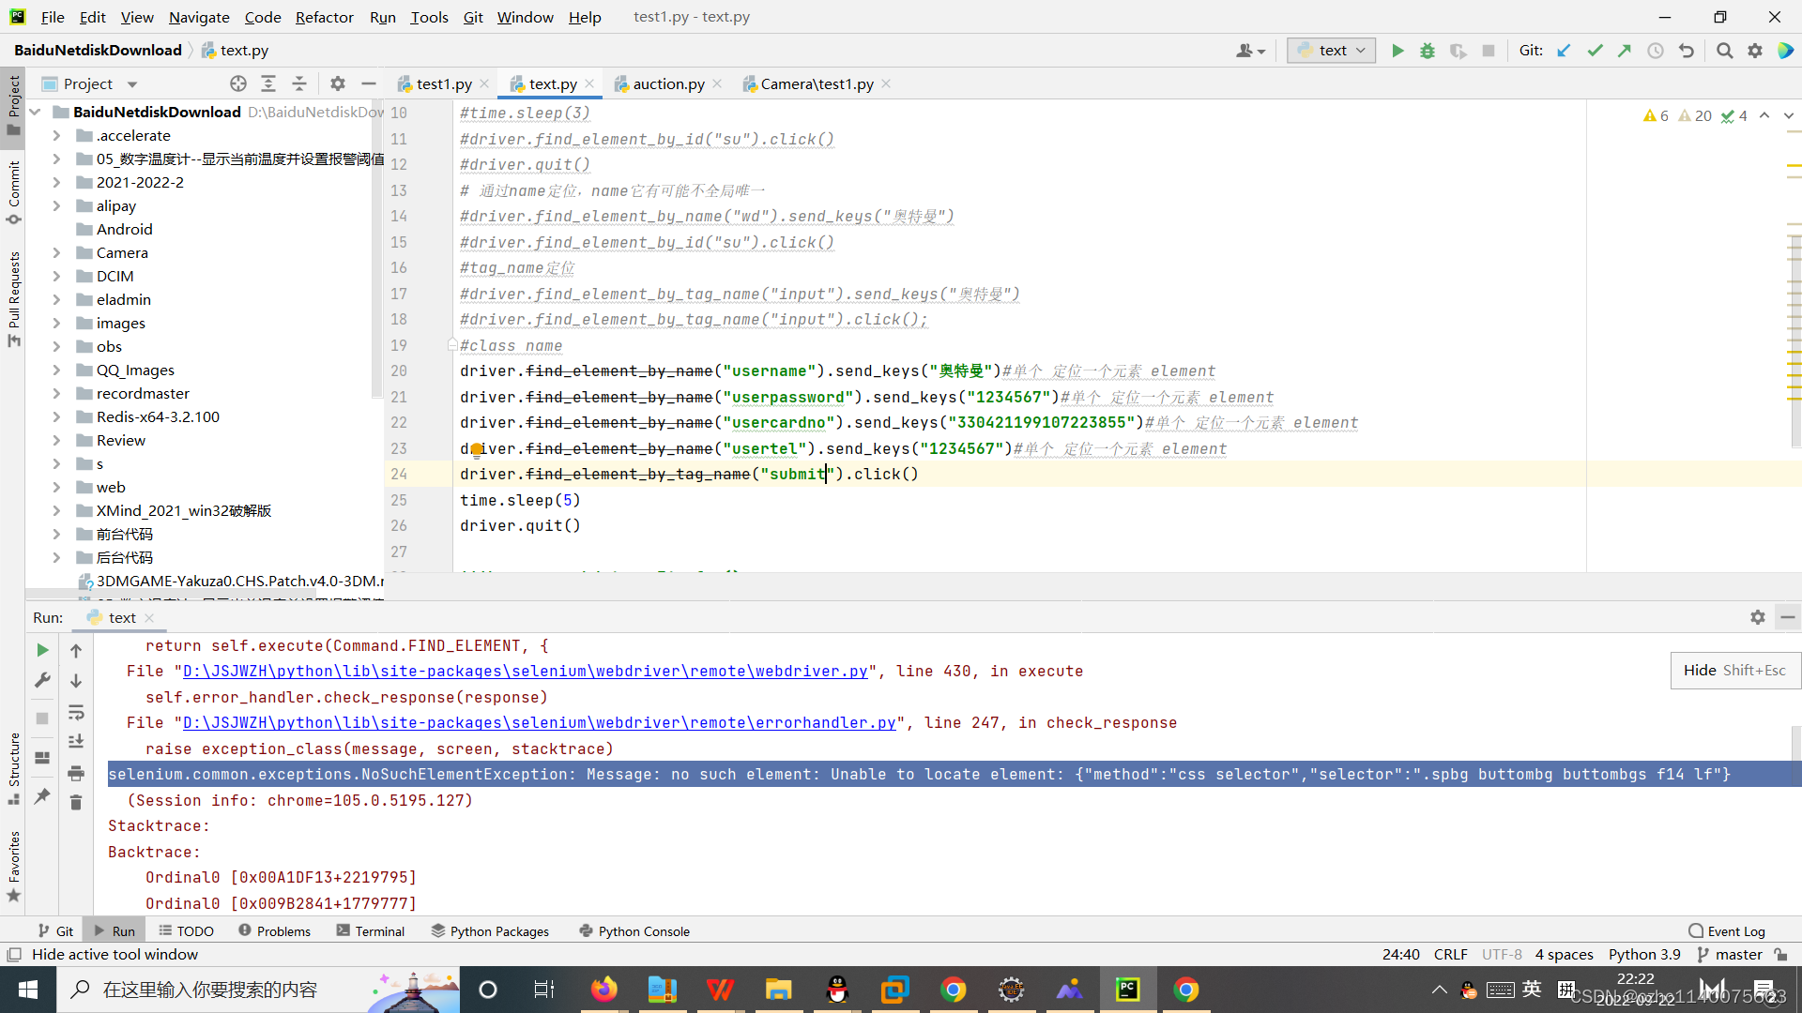Click the run configuration dropdown for text
The width and height of the screenshot is (1802, 1013).
click(x=1331, y=50)
